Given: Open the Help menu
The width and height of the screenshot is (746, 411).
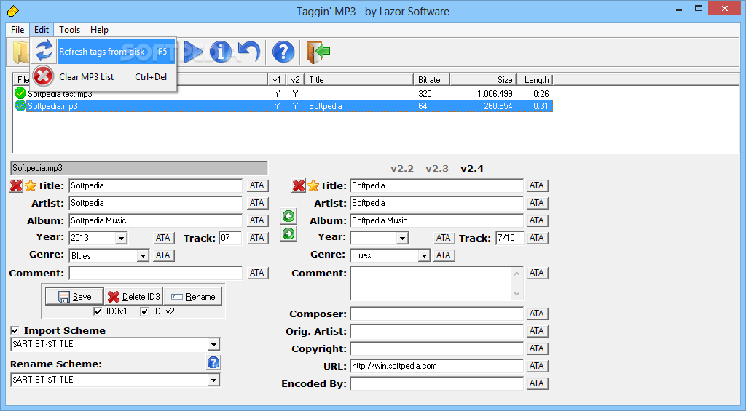Looking at the screenshot, I should 99,29.
